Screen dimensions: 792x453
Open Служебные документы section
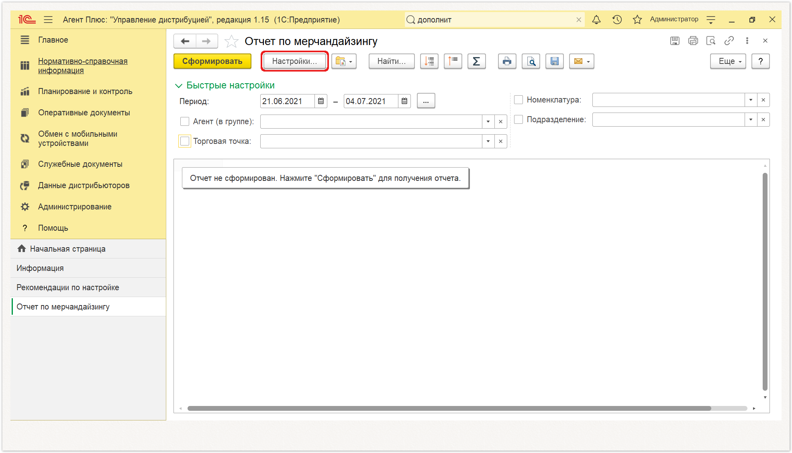(x=80, y=164)
